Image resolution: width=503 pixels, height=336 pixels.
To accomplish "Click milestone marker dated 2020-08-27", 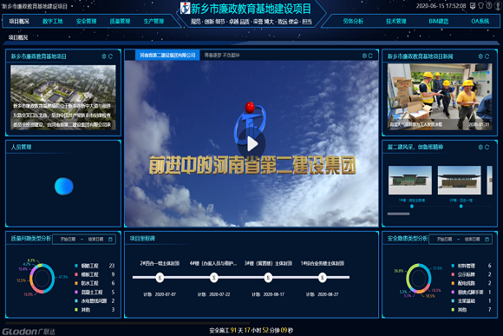I will [x=323, y=277].
